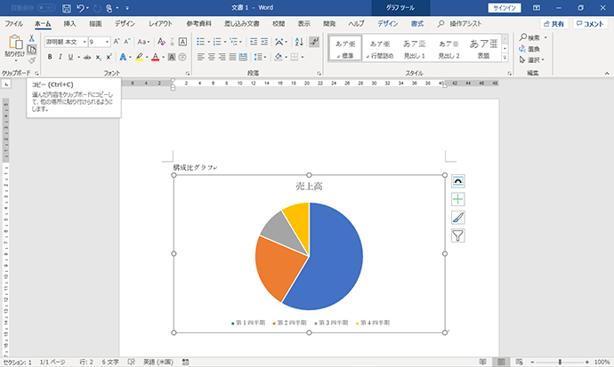Viewport: 614px width, 367px height.
Task: Expand the styles gallery more arrow
Action: (505, 58)
